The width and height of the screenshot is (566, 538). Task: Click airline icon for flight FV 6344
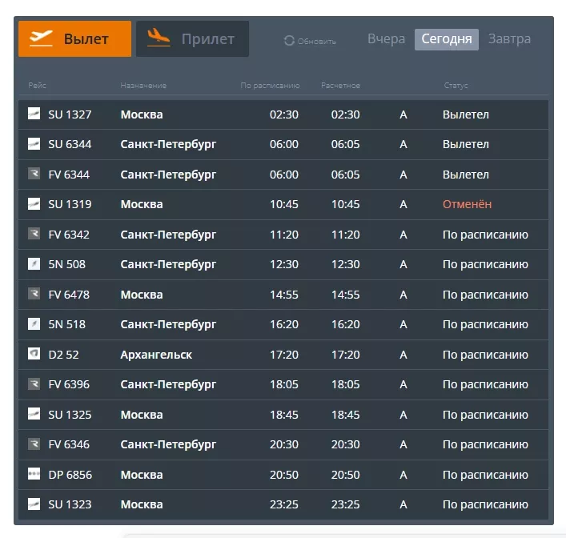(x=34, y=173)
